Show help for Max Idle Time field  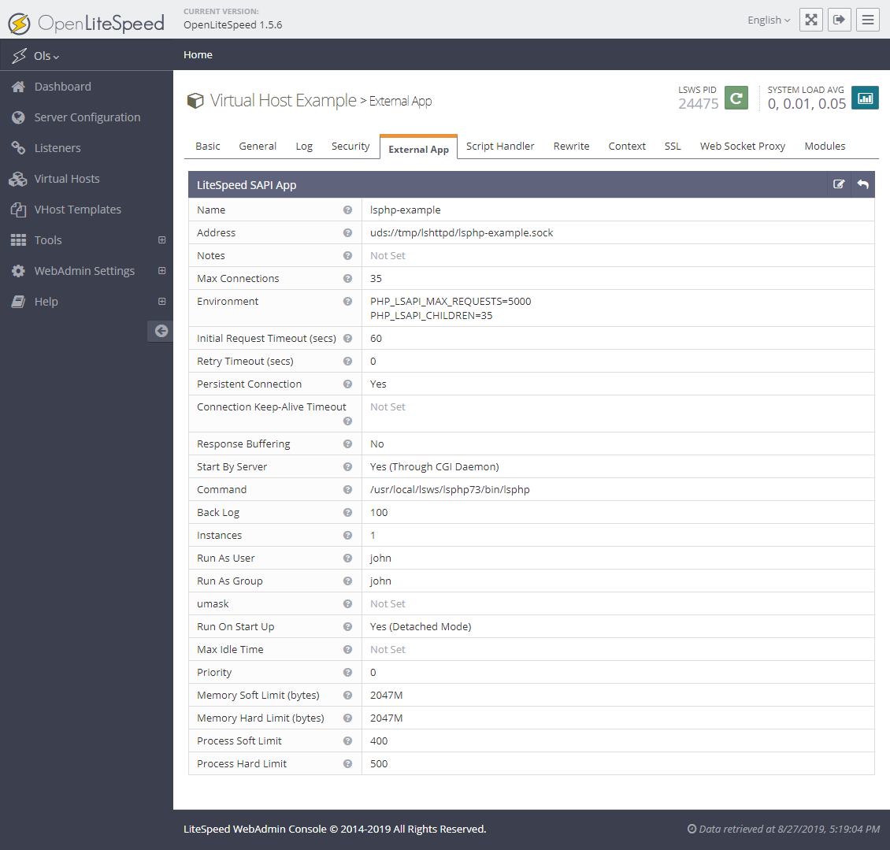[347, 650]
